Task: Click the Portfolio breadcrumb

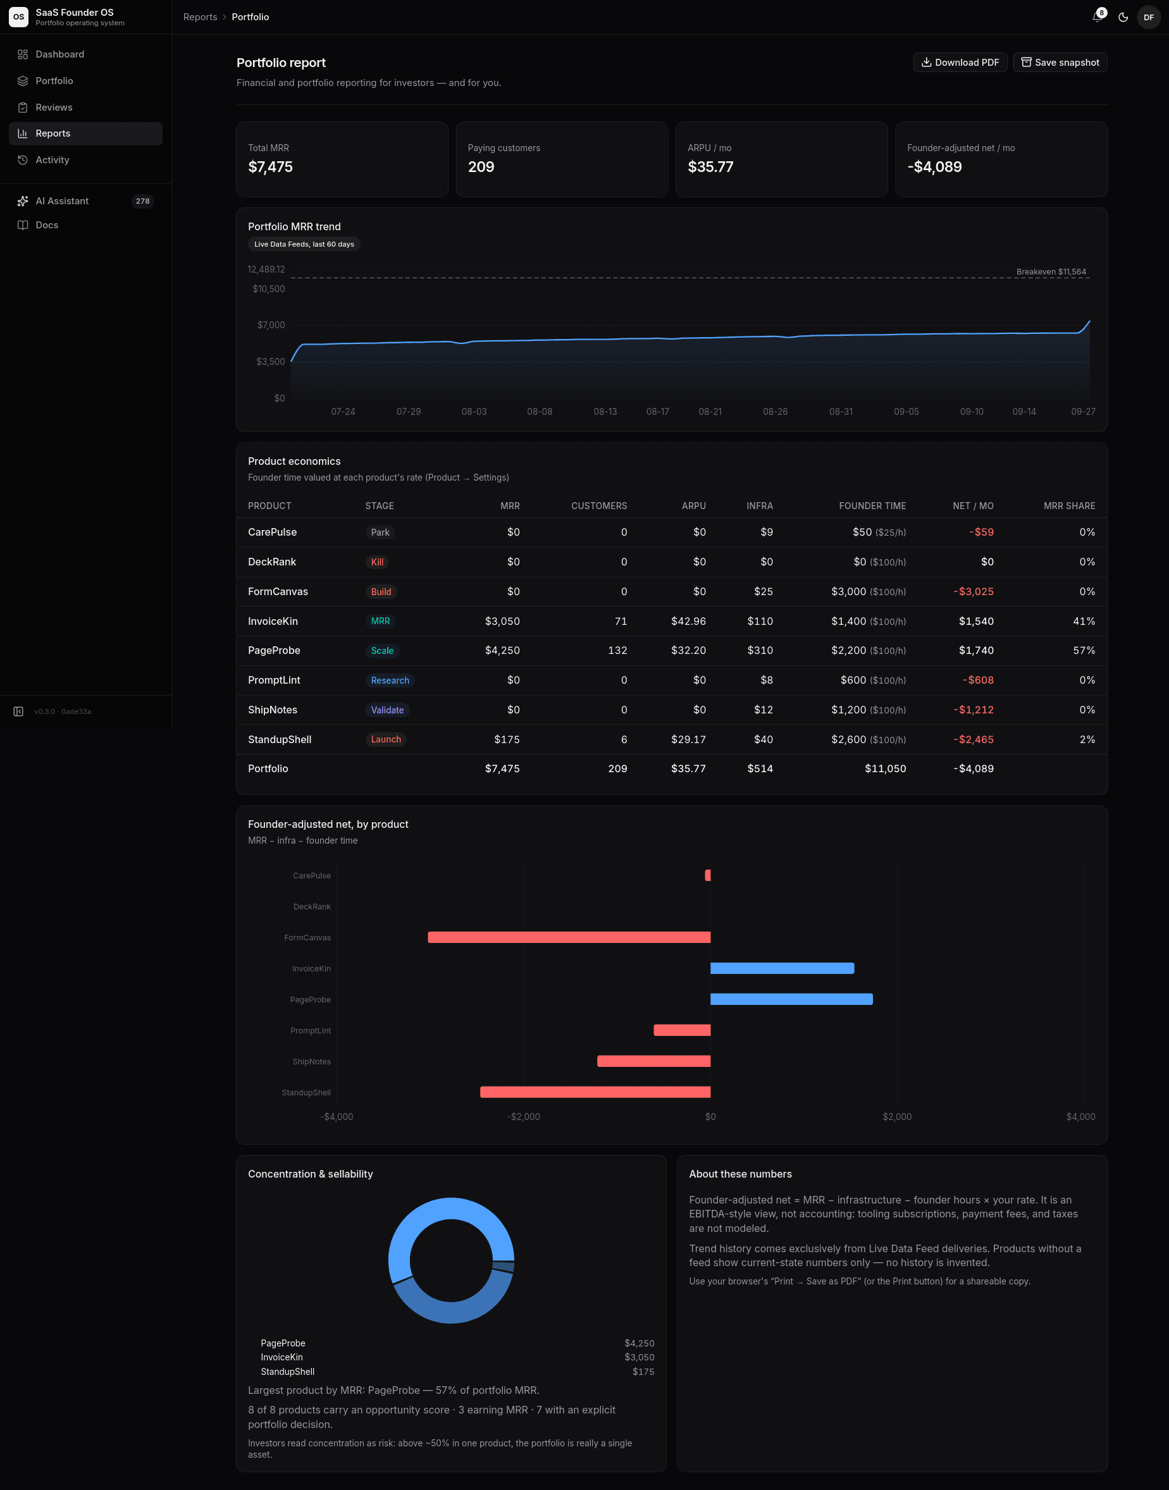Action: [250, 17]
